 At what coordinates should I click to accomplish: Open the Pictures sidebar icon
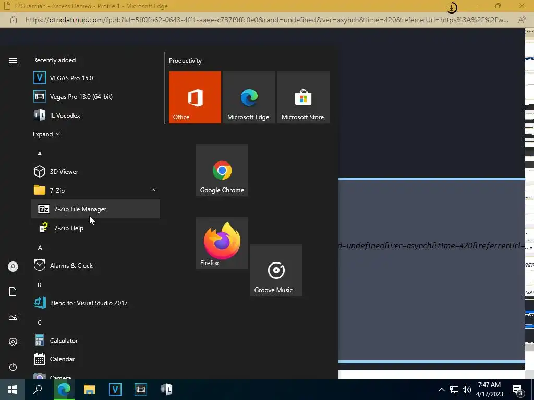tap(13, 317)
